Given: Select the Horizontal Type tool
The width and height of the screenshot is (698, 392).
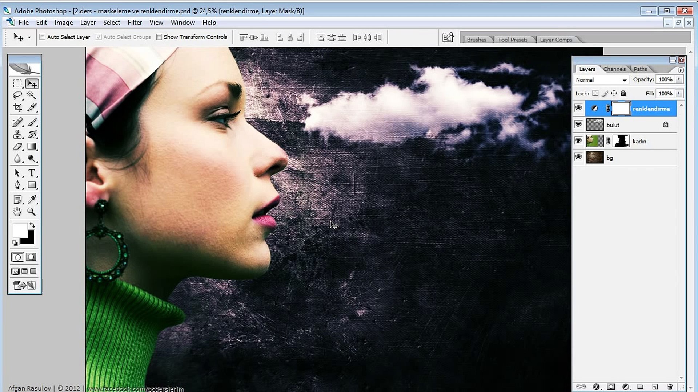Looking at the screenshot, I should tap(32, 173).
